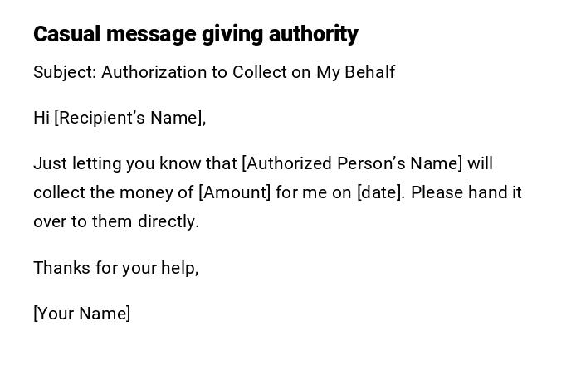Click the "Thanks for your help," line
Image resolution: width=581 pixels, height=365 pixels.
point(115,268)
